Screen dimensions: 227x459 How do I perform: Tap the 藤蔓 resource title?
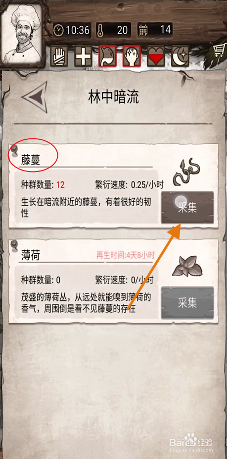point(31,161)
